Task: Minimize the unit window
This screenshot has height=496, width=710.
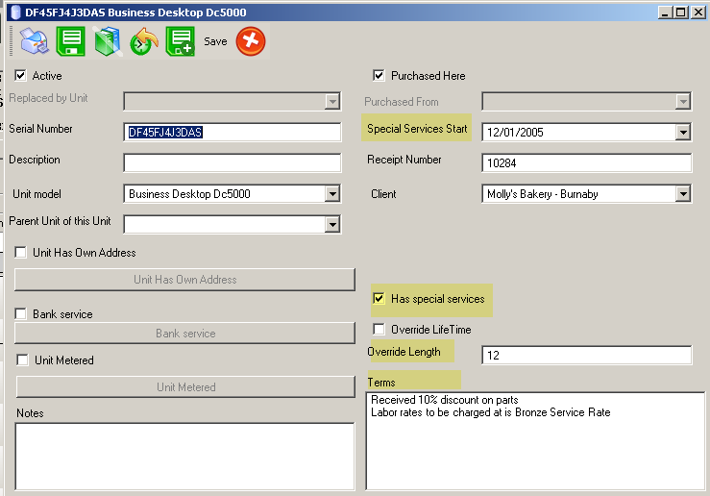Action: coord(665,12)
